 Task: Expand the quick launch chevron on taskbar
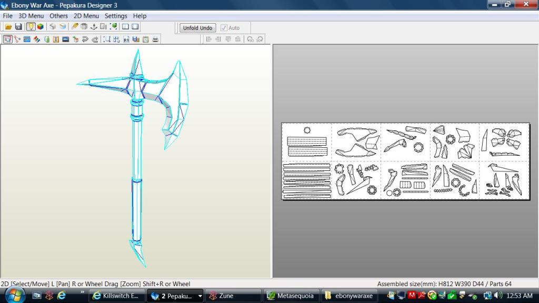(x=82, y=292)
